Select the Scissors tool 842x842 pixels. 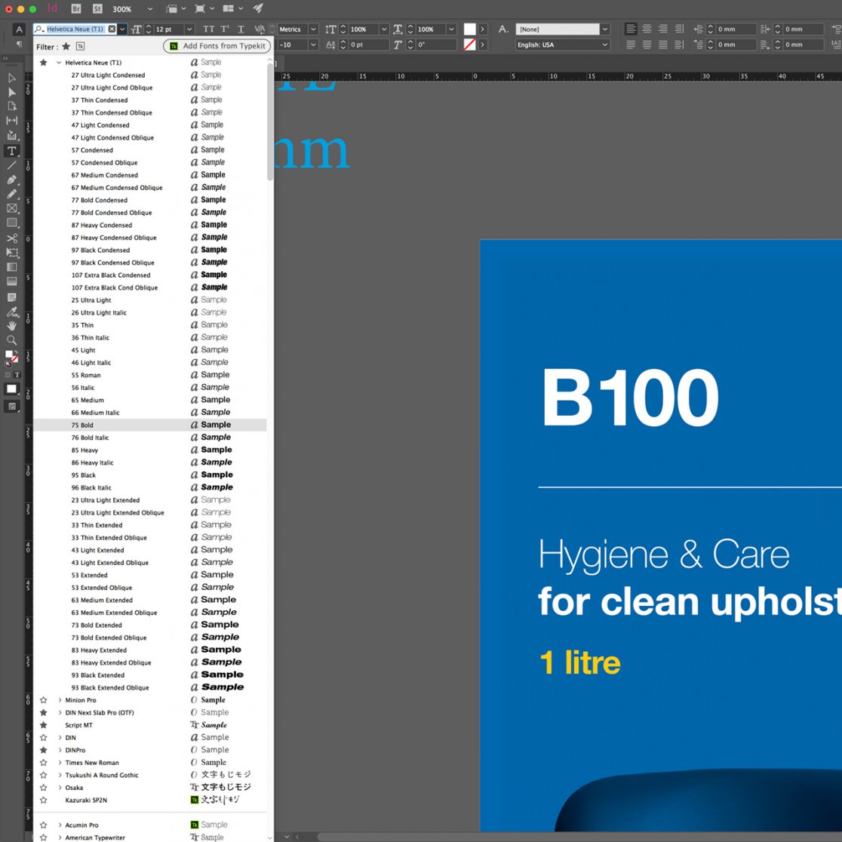11,238
